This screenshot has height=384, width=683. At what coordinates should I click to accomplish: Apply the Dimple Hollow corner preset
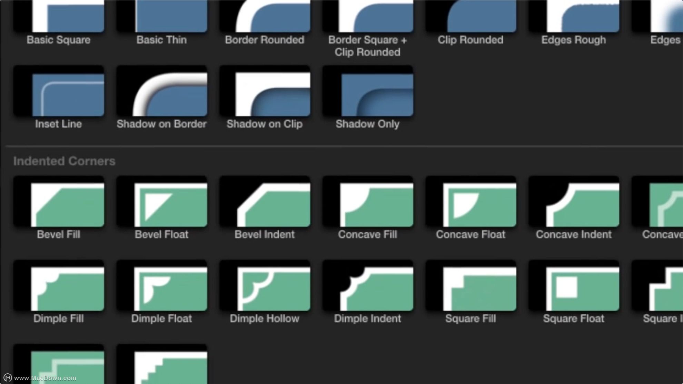pos(265,287)
